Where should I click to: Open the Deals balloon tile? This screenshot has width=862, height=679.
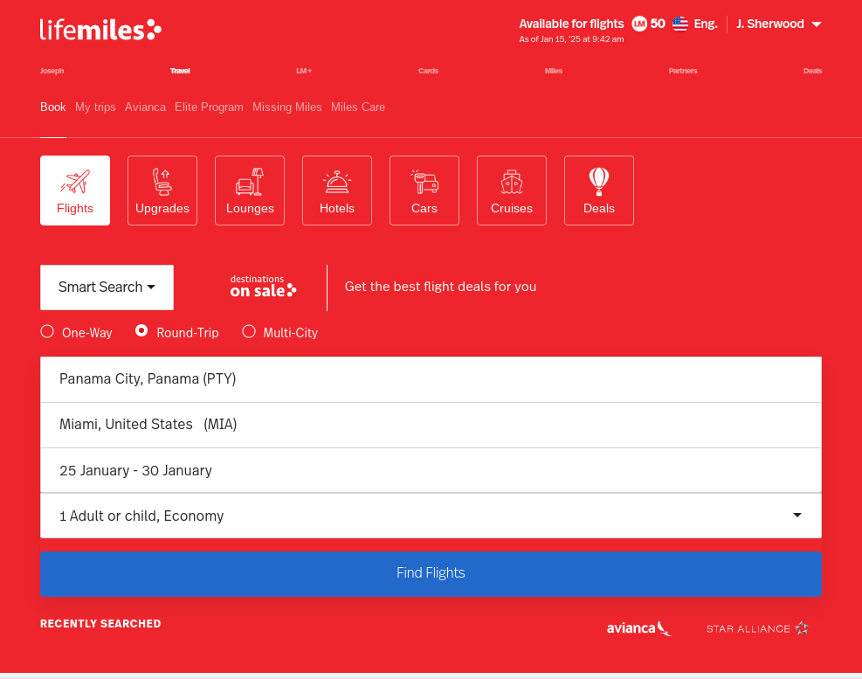[x=599, y=191]
